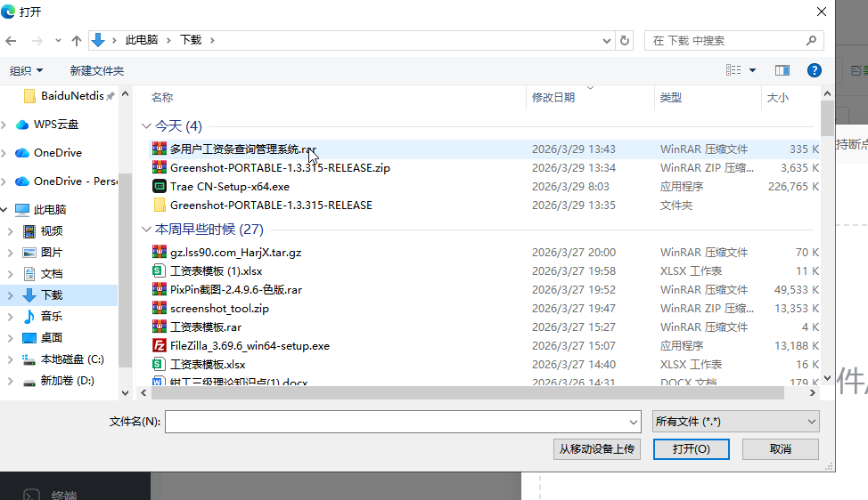Viewport: 868px width, 500px height.
Task: Open file name history dropdown
Action: coord(634,422)
